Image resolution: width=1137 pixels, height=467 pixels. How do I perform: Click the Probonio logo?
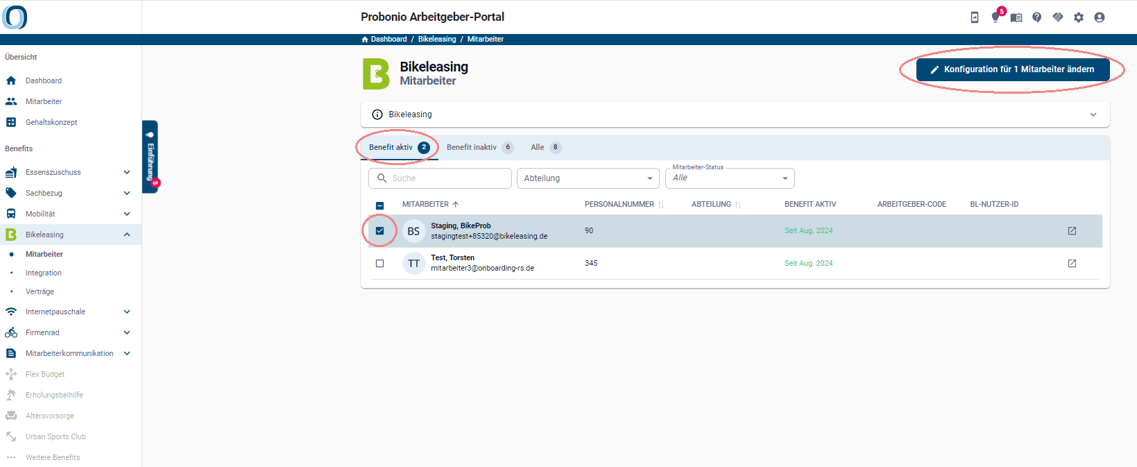click(15, 17)
